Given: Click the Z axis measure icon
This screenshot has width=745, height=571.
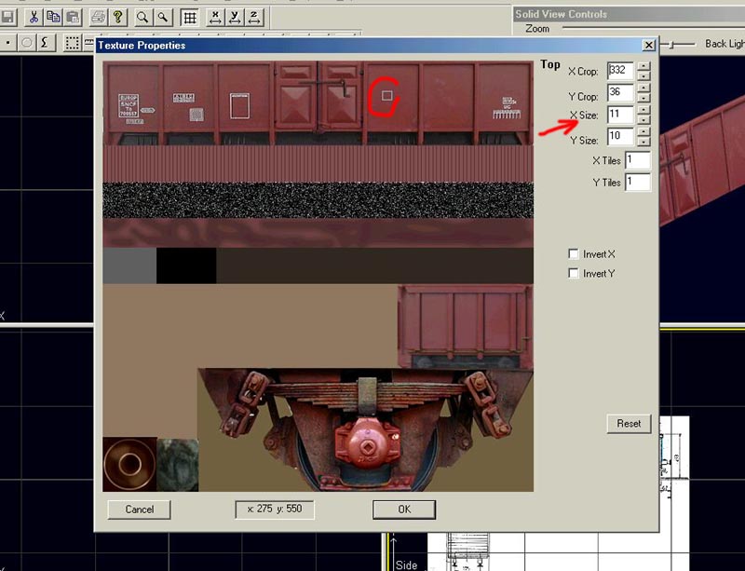Looking at the screenshot, I should click(255, 17).
